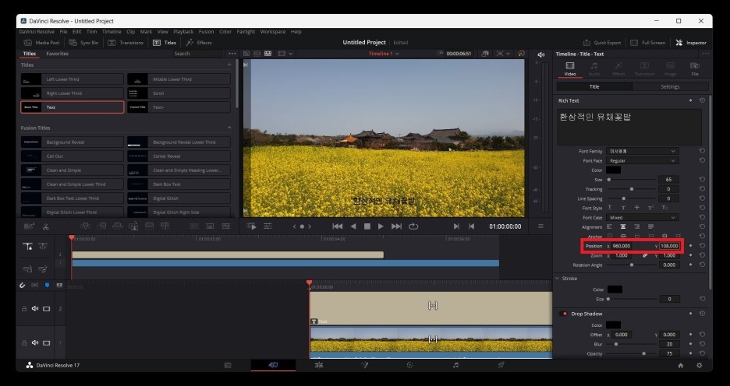Screen dimensions: 730x386
Task: Click the Quick Export button
Action: pyautogui.click(x=601, y=43)
